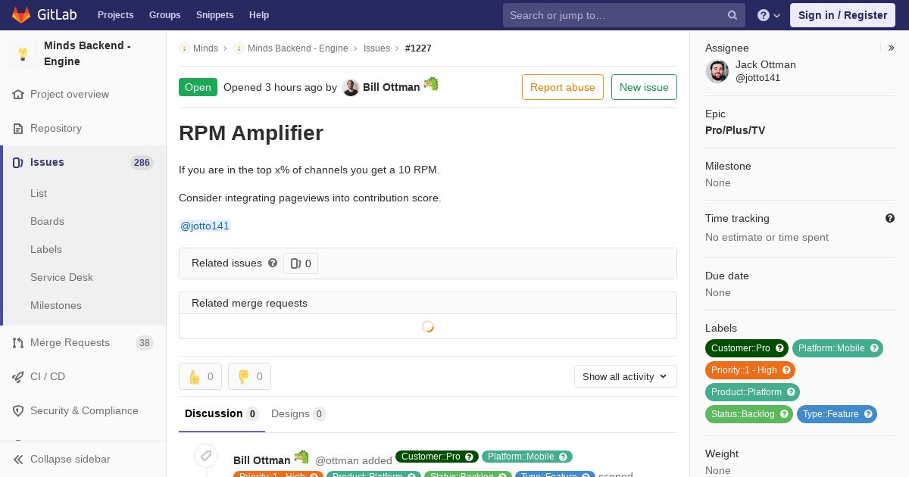909x477 pixels.
Task: Click the thumbs down emoji button
Action: (x=249, y=376)
